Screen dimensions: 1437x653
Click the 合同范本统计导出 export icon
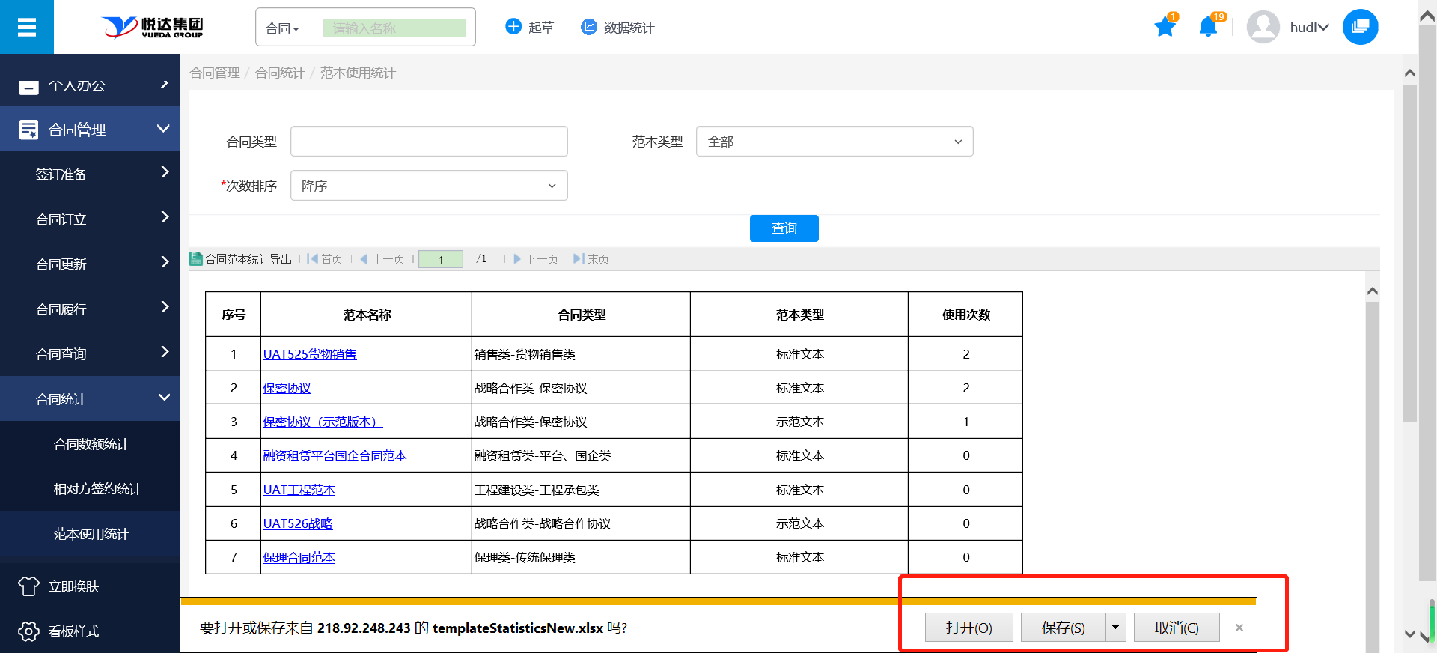click(x=196, y=259)
